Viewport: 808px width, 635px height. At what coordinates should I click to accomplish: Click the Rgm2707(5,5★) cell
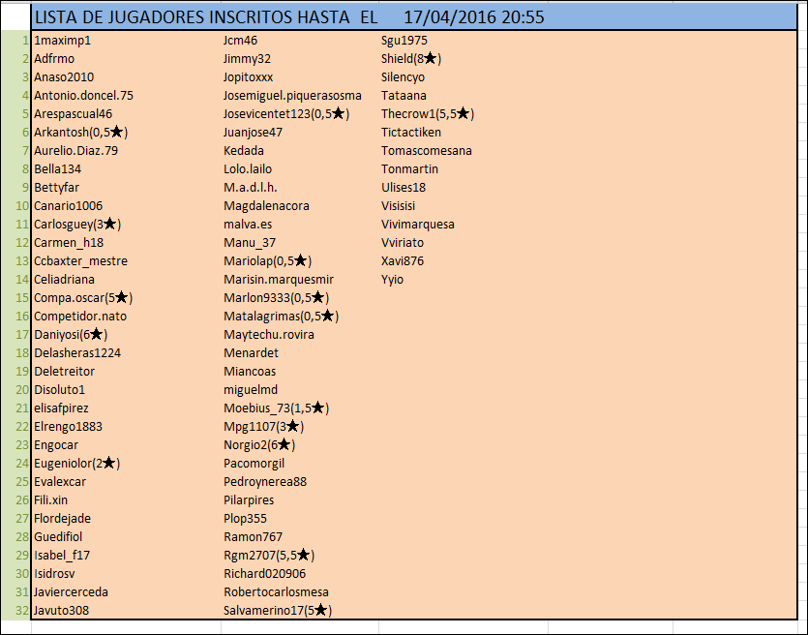pos(269,555)
